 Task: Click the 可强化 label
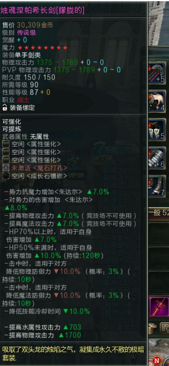(12, 121)
